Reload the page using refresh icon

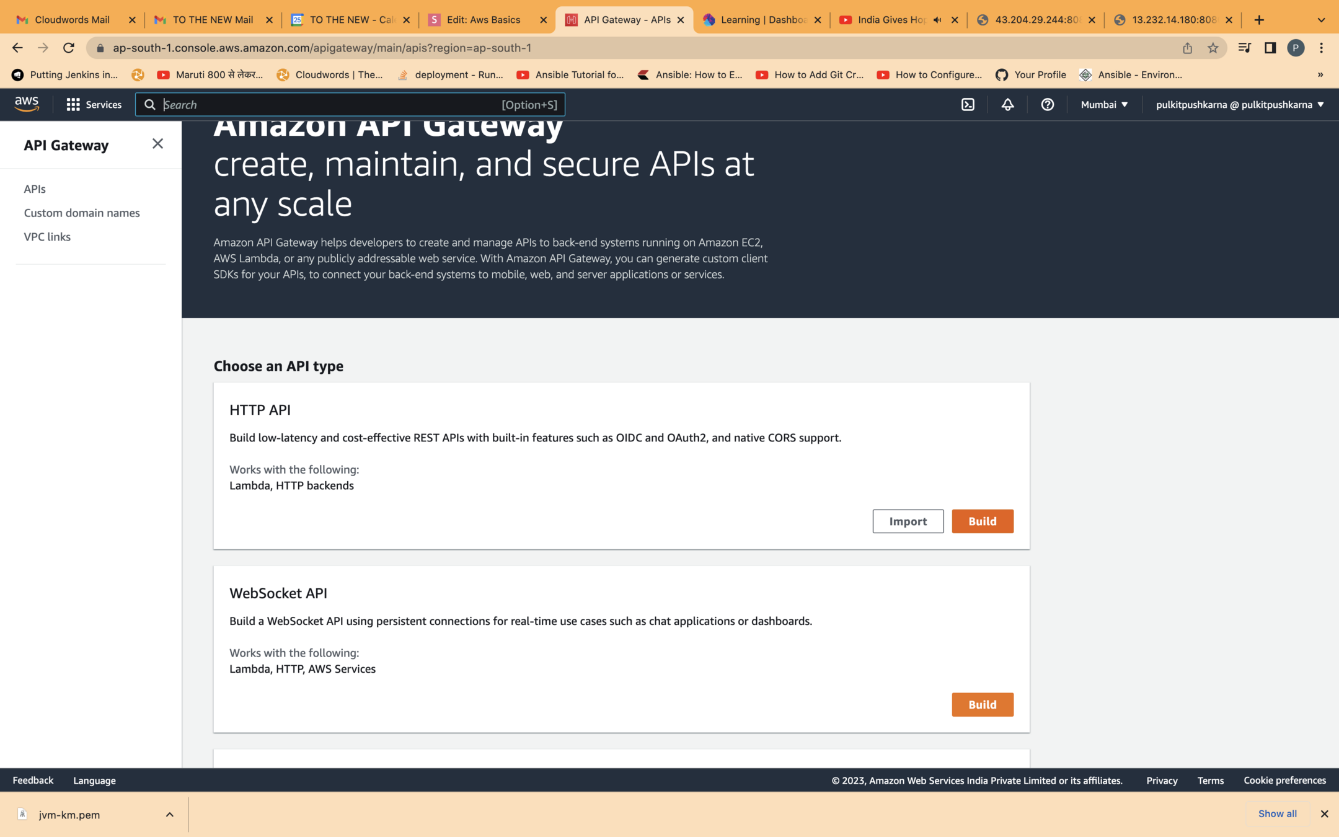click(x=69, y=48)
